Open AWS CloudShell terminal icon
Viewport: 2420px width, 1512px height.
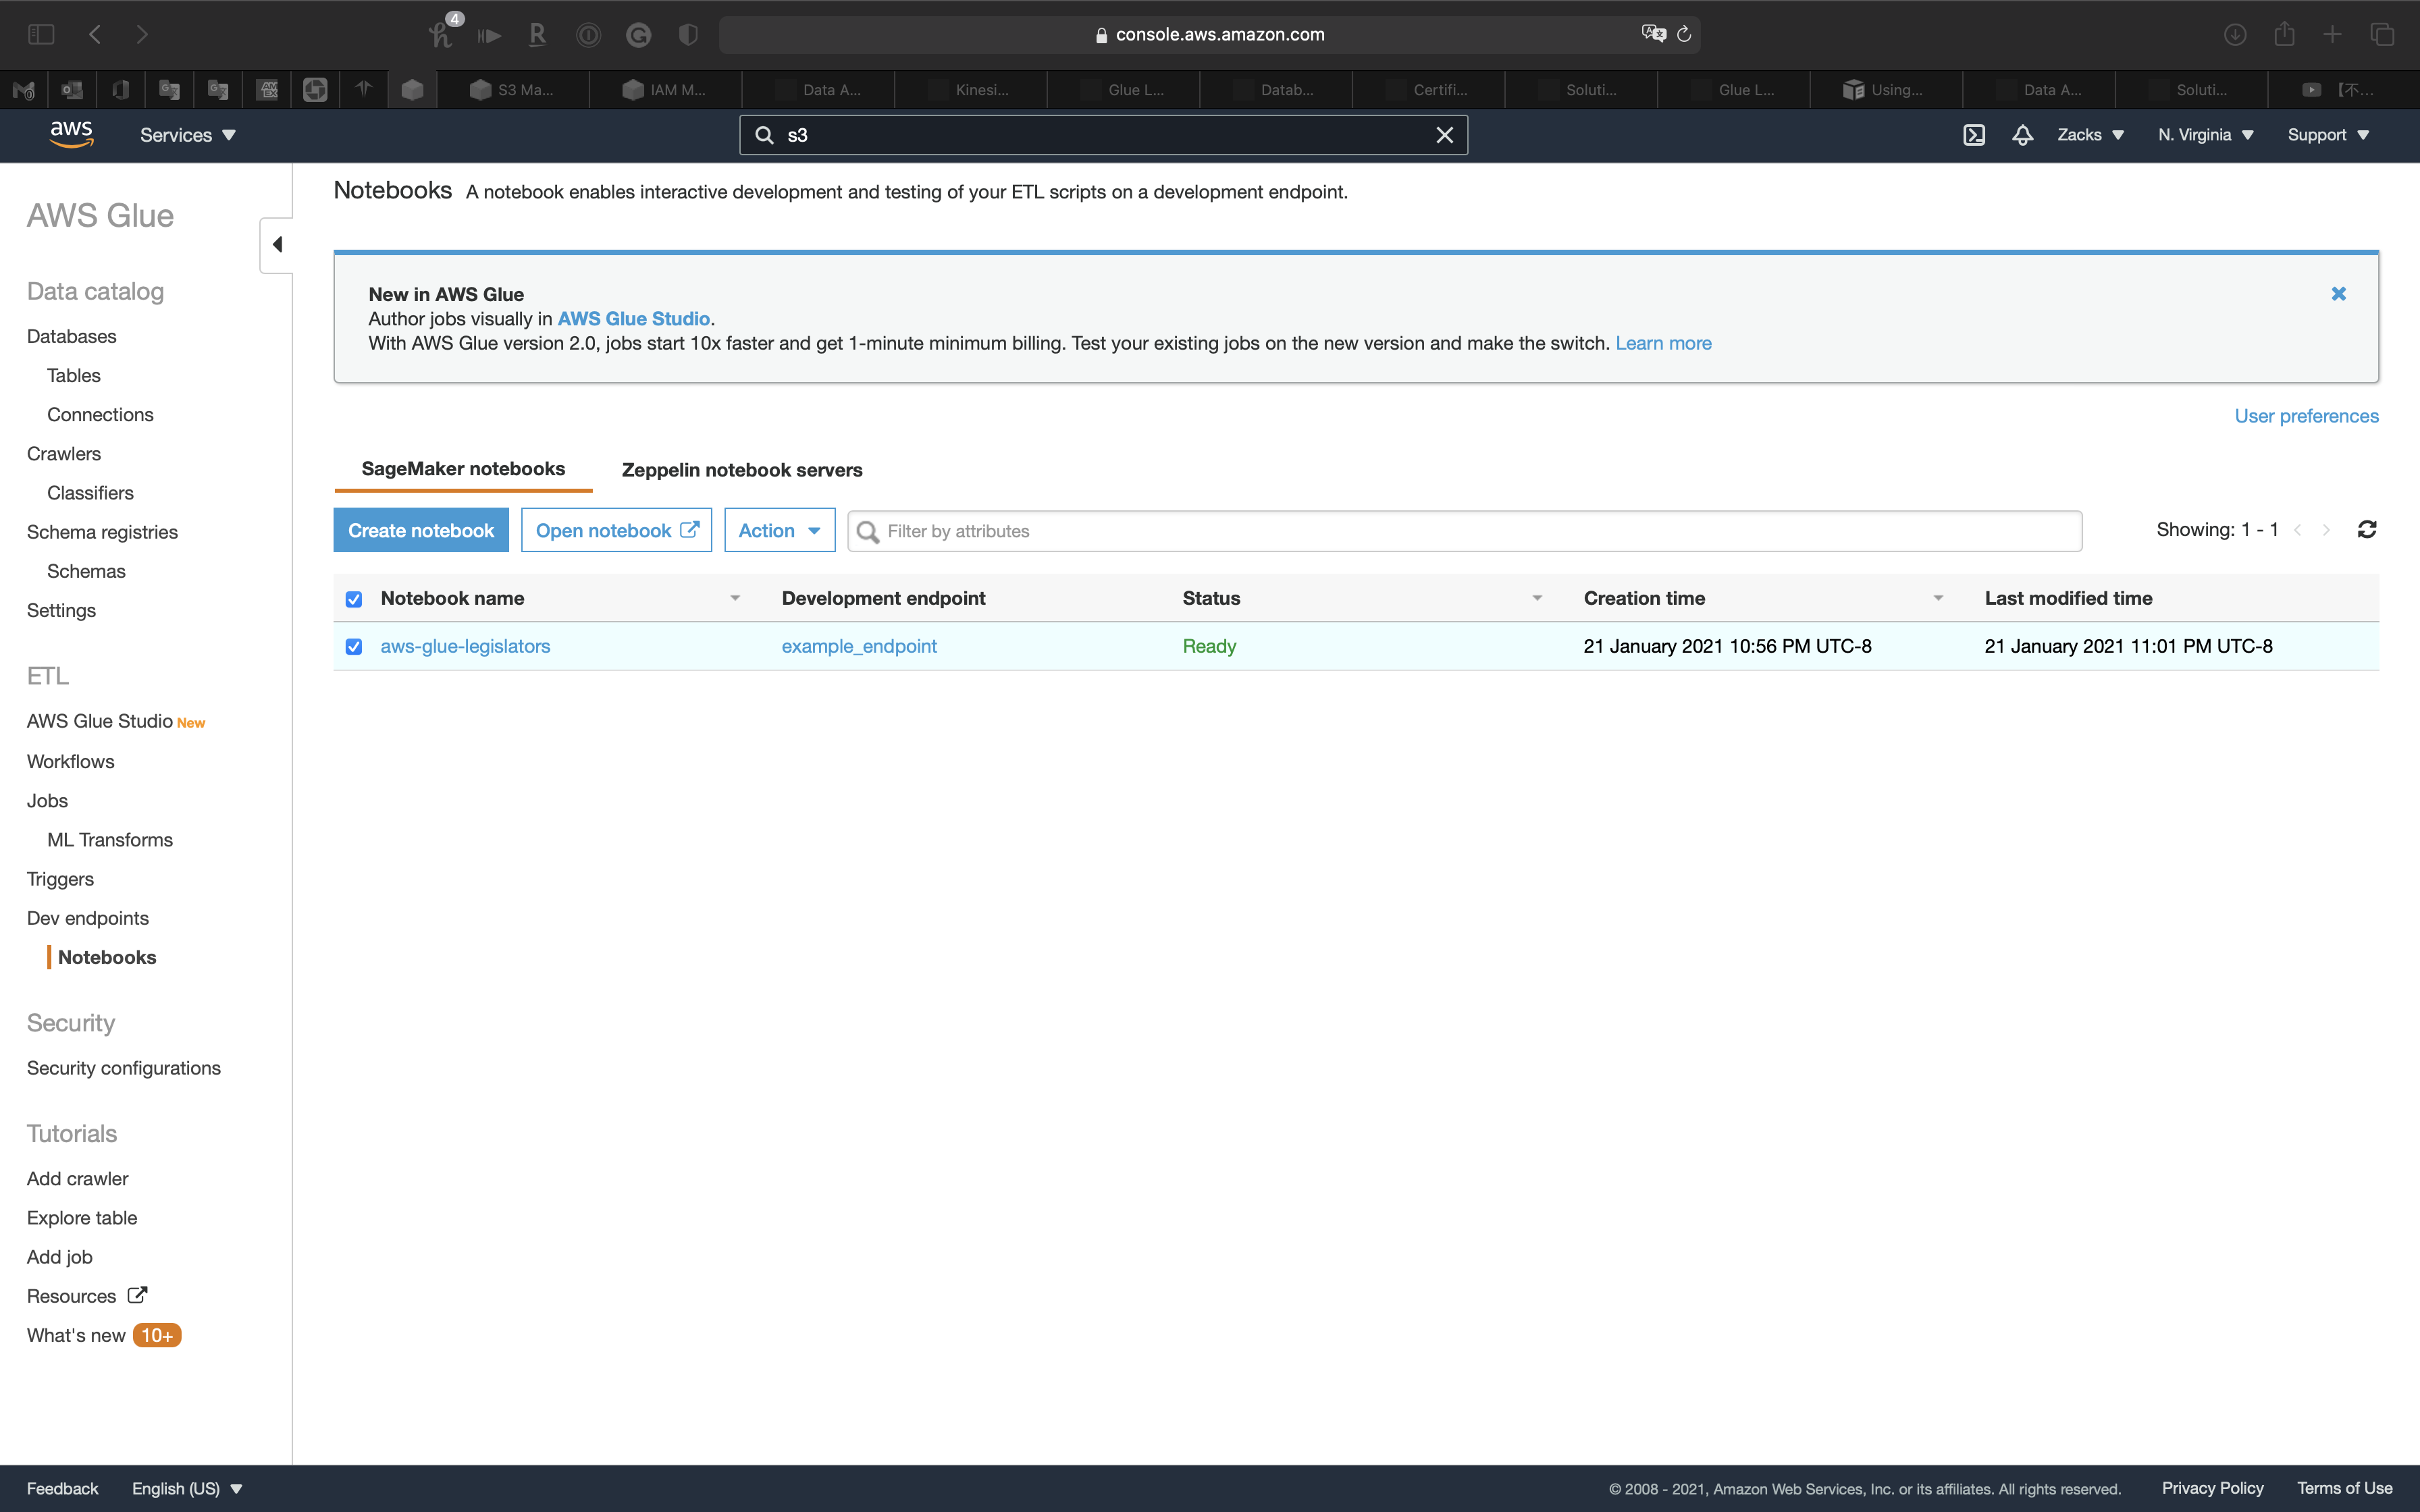pyautogui.click(x=1973, y=135)
